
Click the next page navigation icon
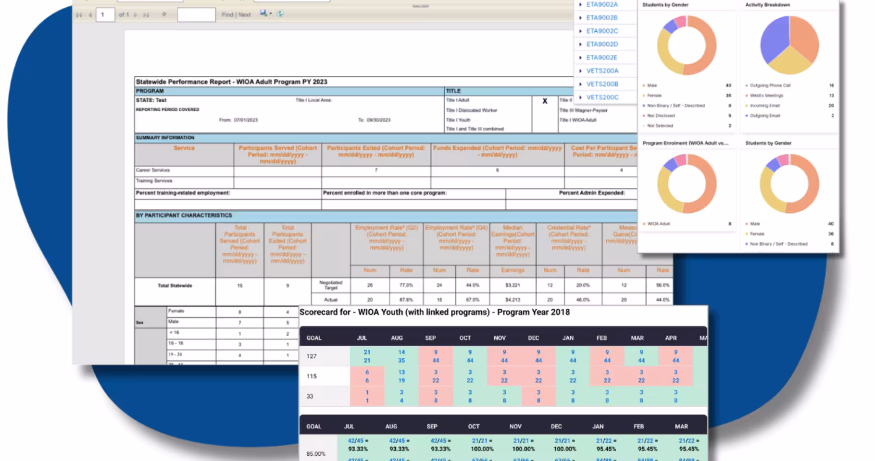[136, 14]
